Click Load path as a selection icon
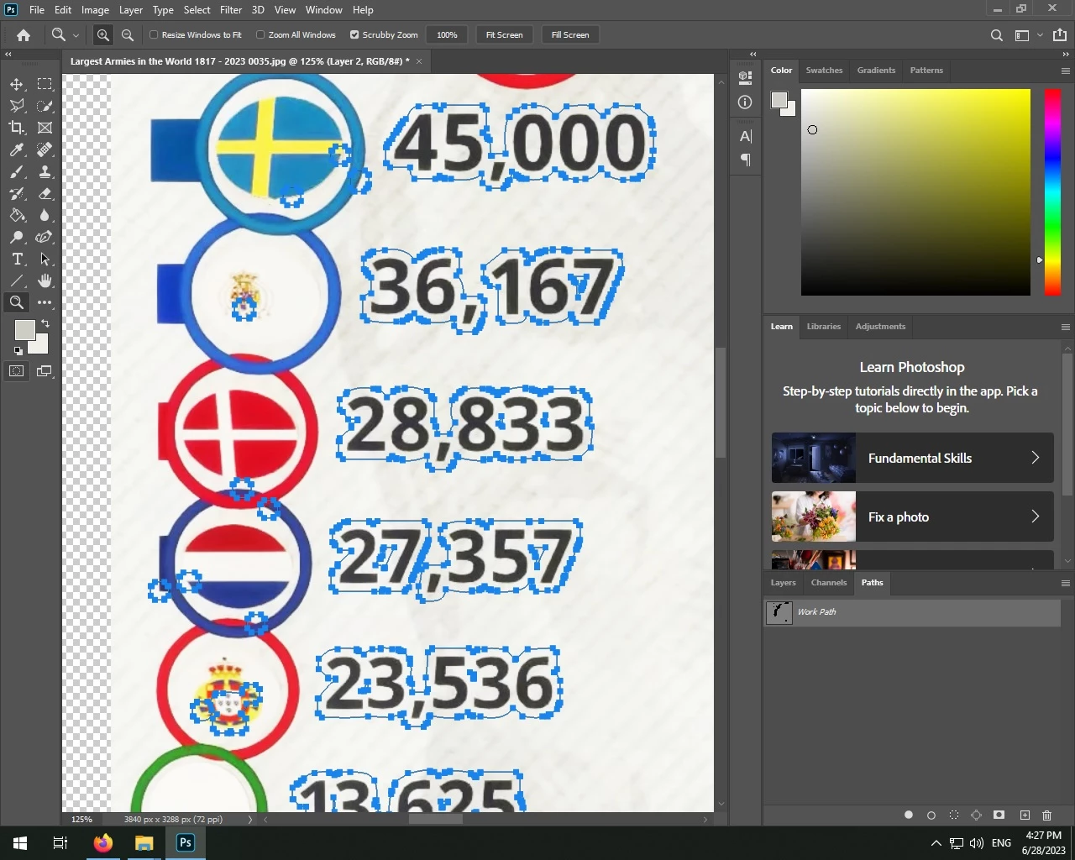This screenshot has height=860, width=1075. [954, 815]
